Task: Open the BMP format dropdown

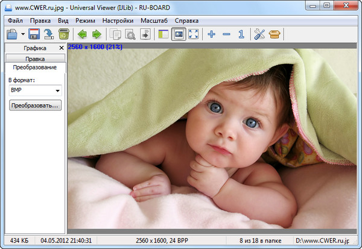Action: click(35, 90)
